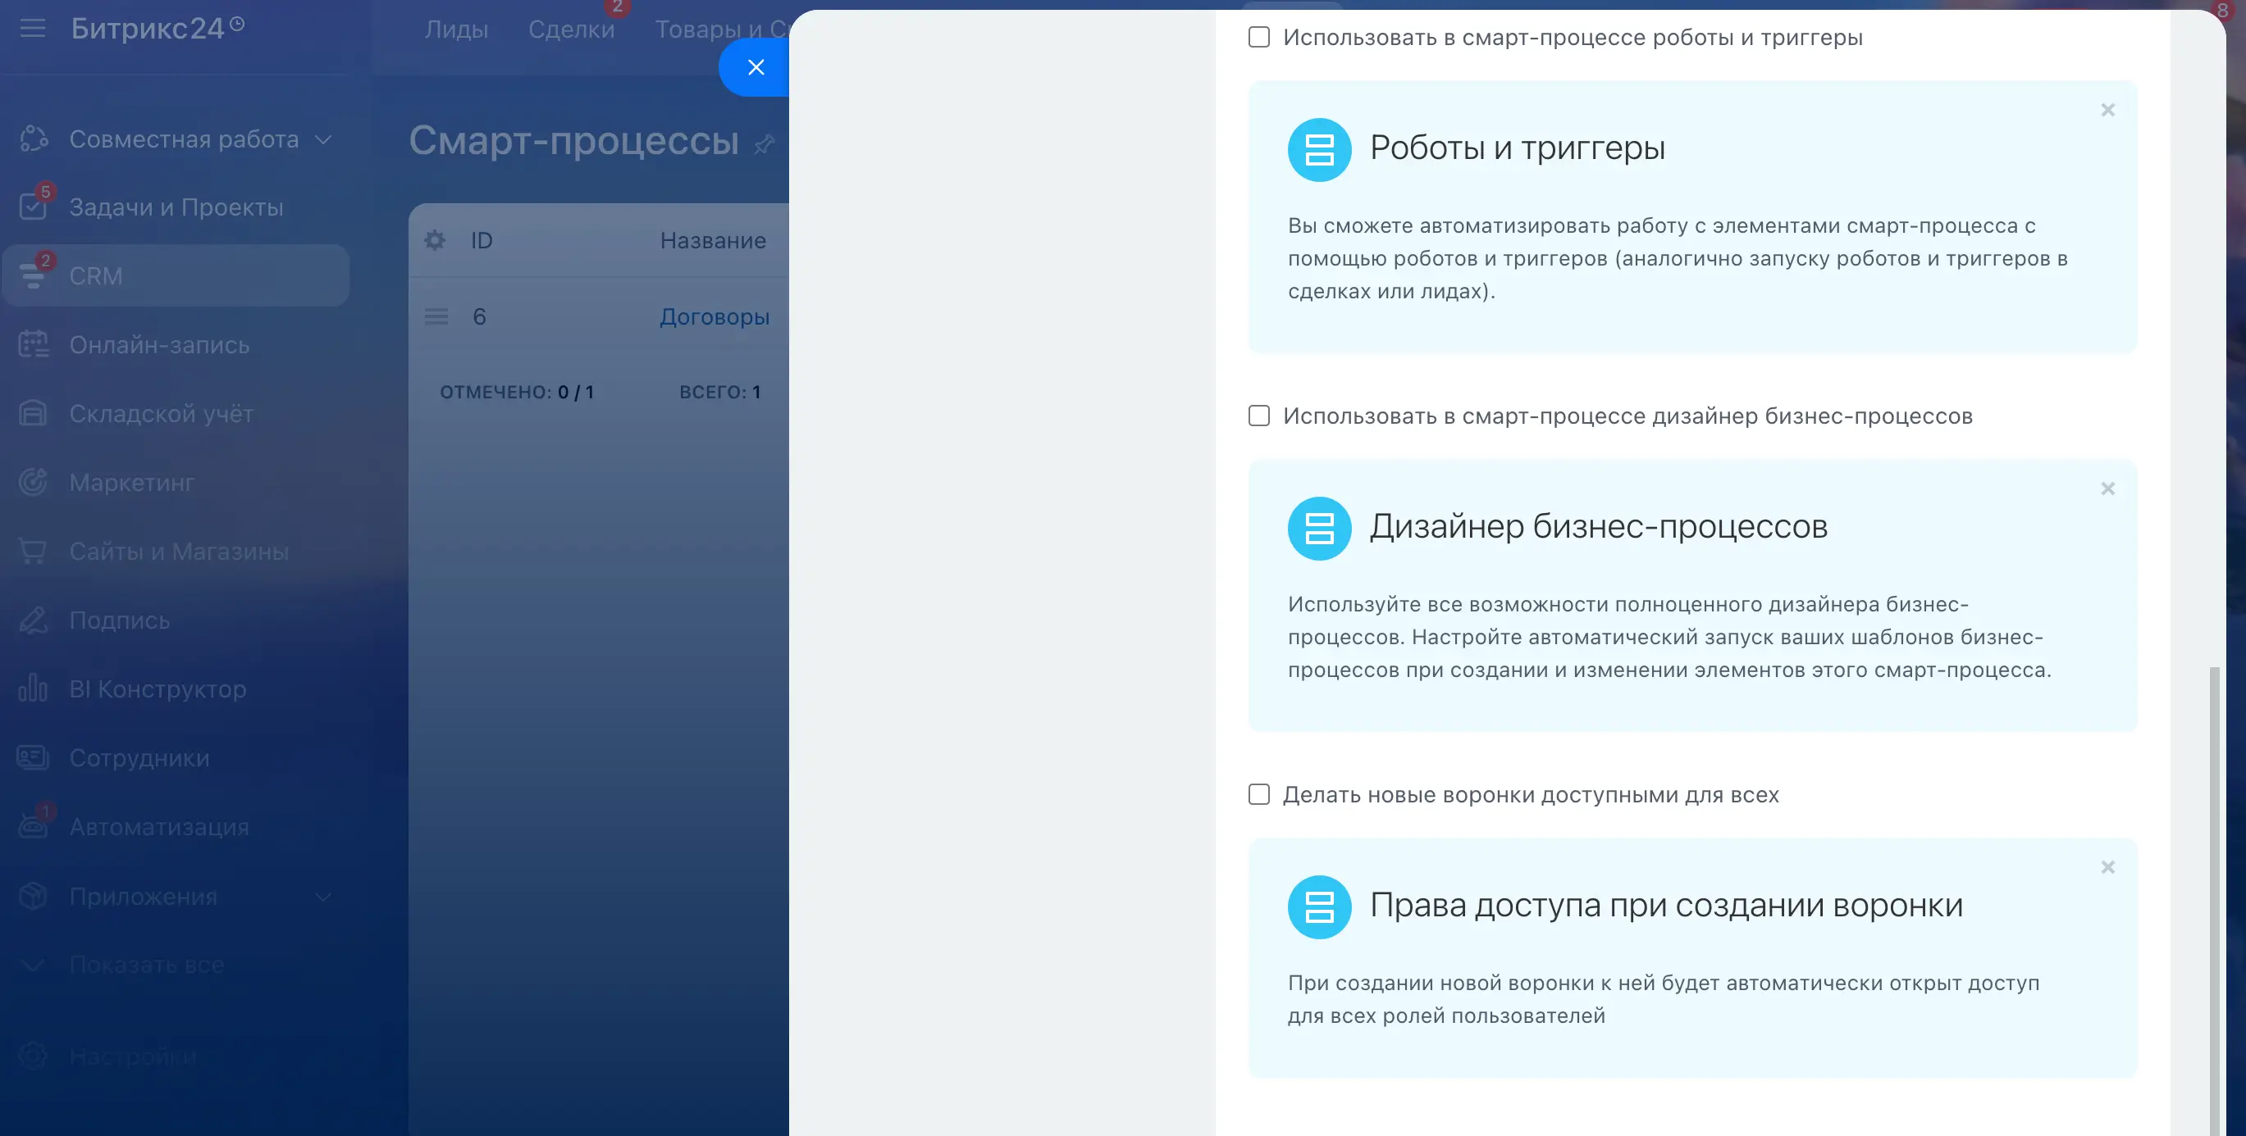Pin the Смарт-процессы page title

[765, 143]
